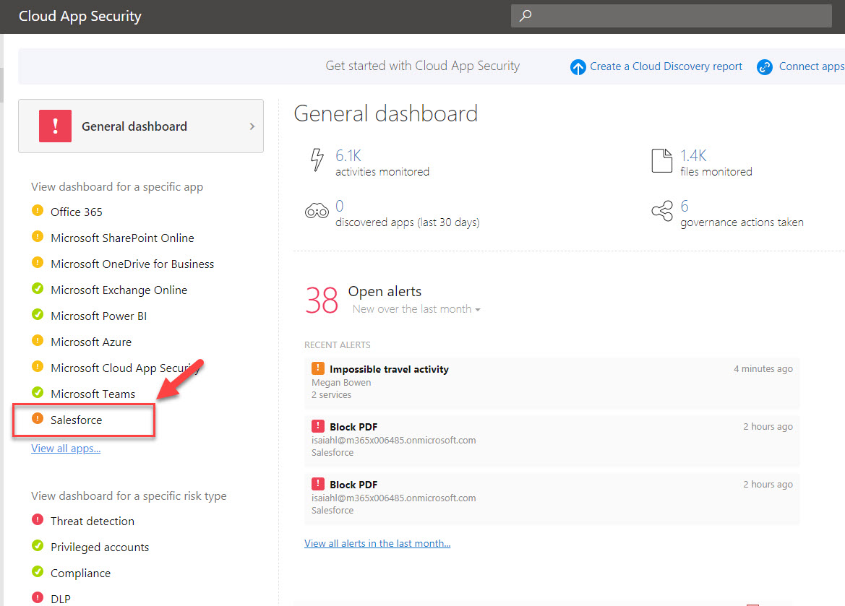The height and width of the screenshot is (606, 845).
Task: Open 0 discovered apps value
Action: point(340,206)
